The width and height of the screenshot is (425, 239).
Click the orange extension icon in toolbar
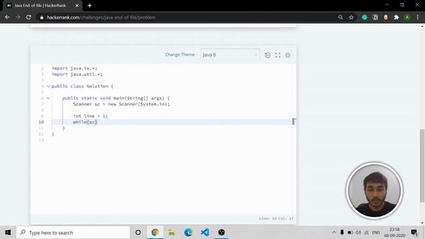[386, 17]
